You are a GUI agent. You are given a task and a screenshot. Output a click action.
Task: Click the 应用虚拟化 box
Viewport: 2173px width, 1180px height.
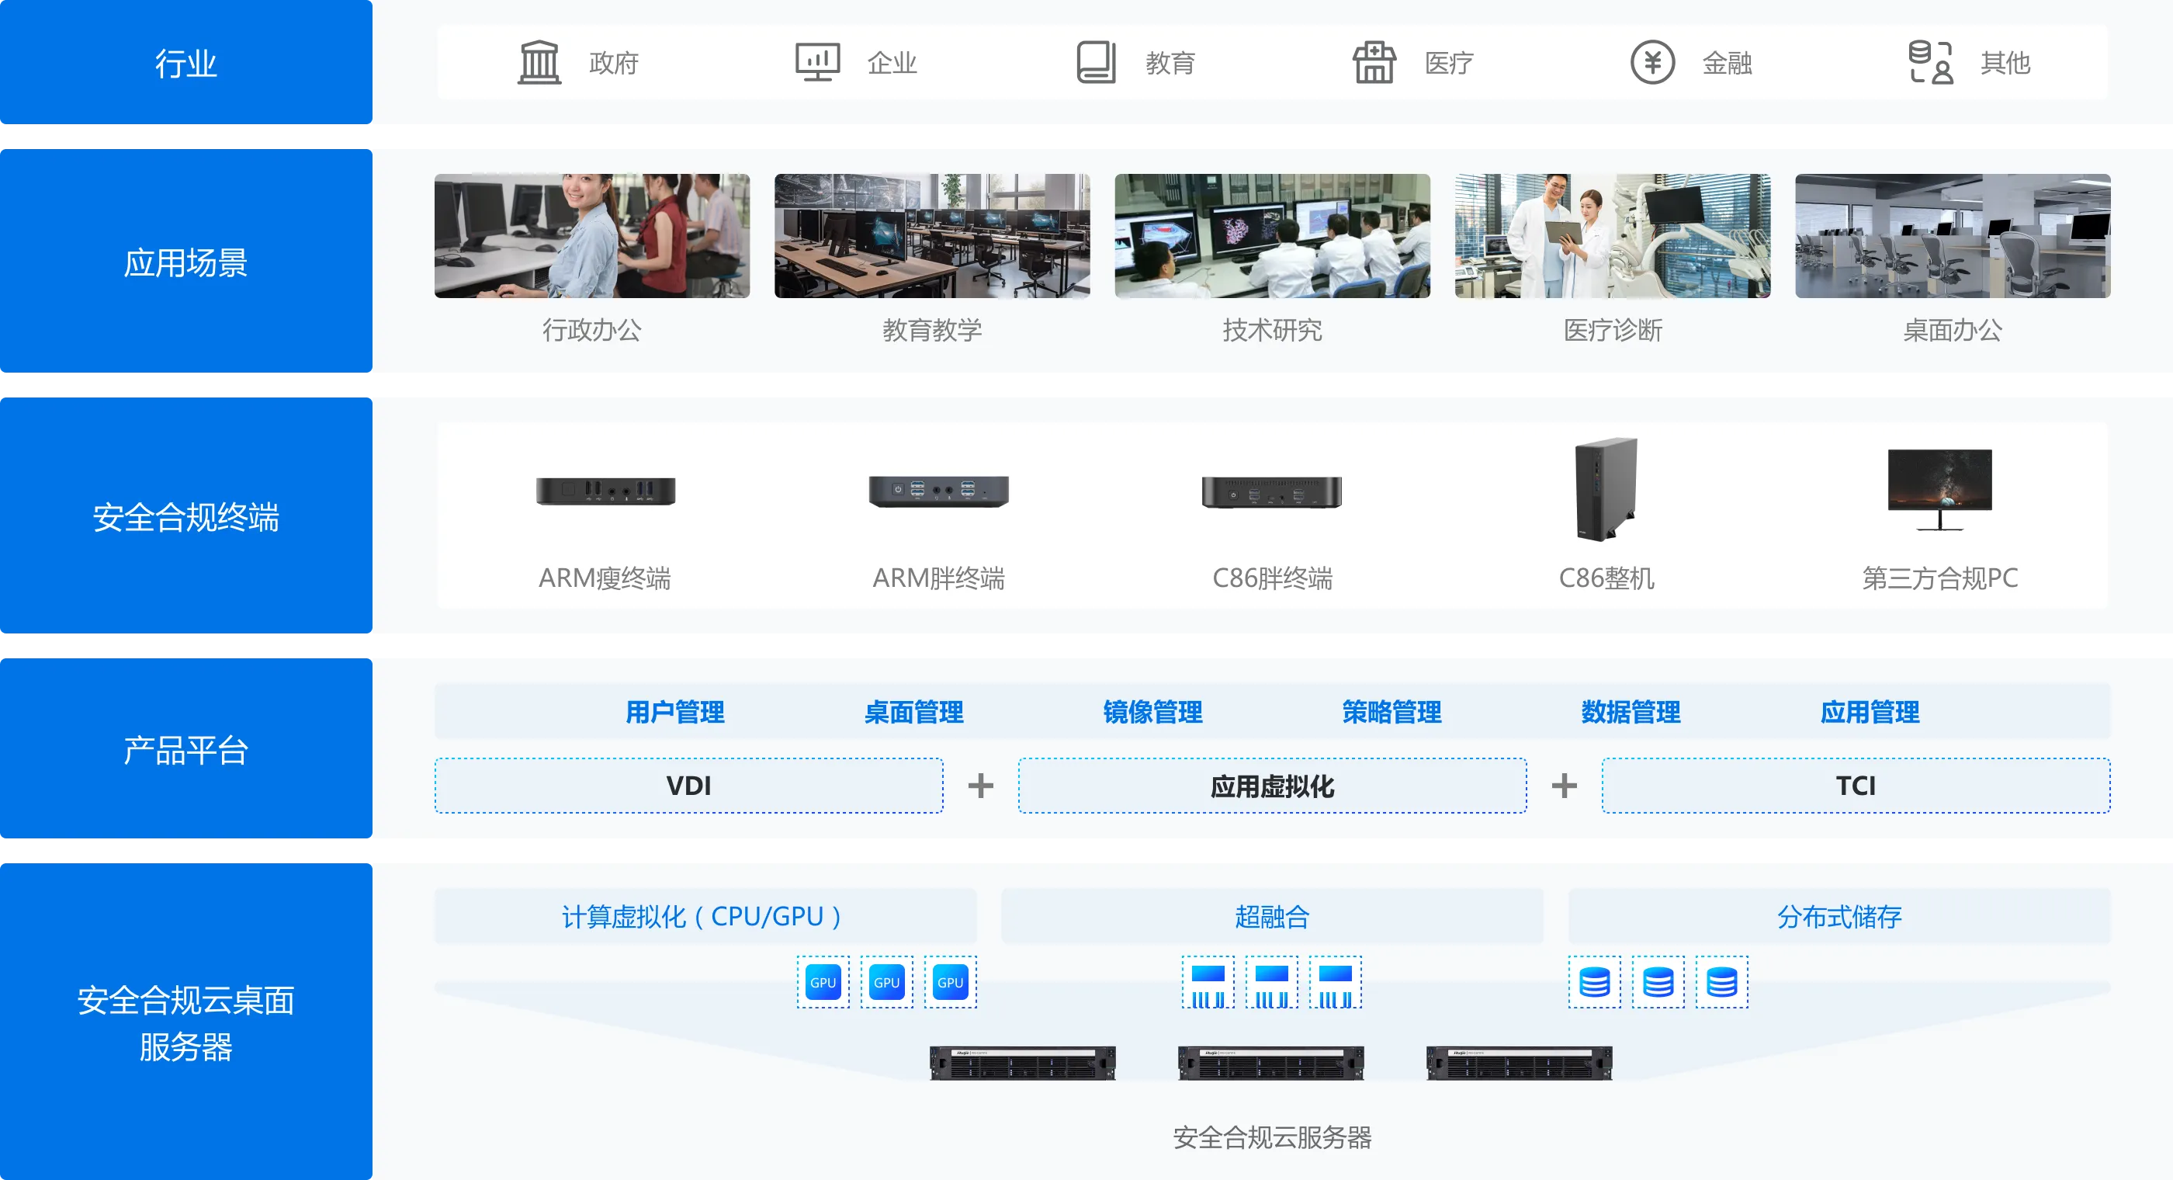(x=1272, y=786)
